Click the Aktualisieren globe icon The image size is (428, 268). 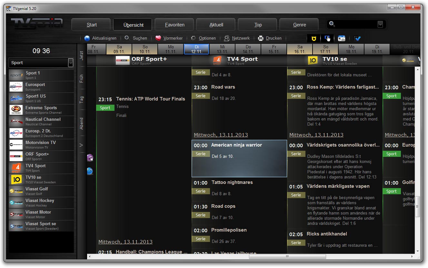tap(87, 38)
